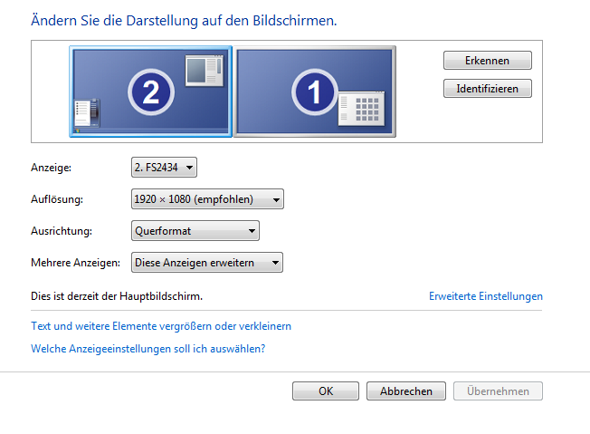Image resolution: width=590 pixels, height=434 pixels.
Task: Open Welche Anzeigeeinstellungen soll ich auswählen link
Action: coord(147,349)
